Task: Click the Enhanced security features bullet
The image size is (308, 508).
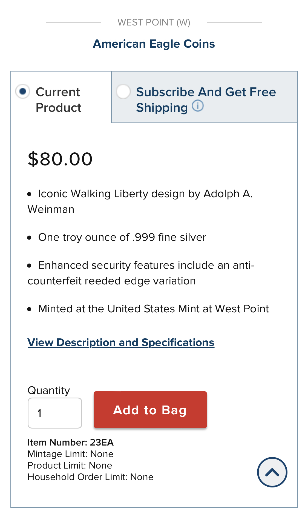Action: [x=141, y=273]
